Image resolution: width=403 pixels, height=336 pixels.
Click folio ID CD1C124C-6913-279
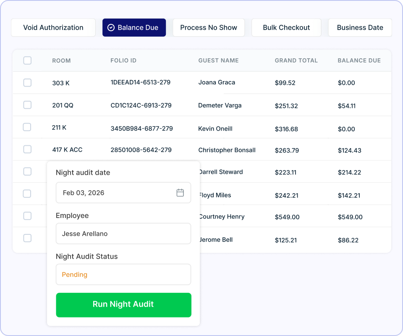(x=141, y=105)
